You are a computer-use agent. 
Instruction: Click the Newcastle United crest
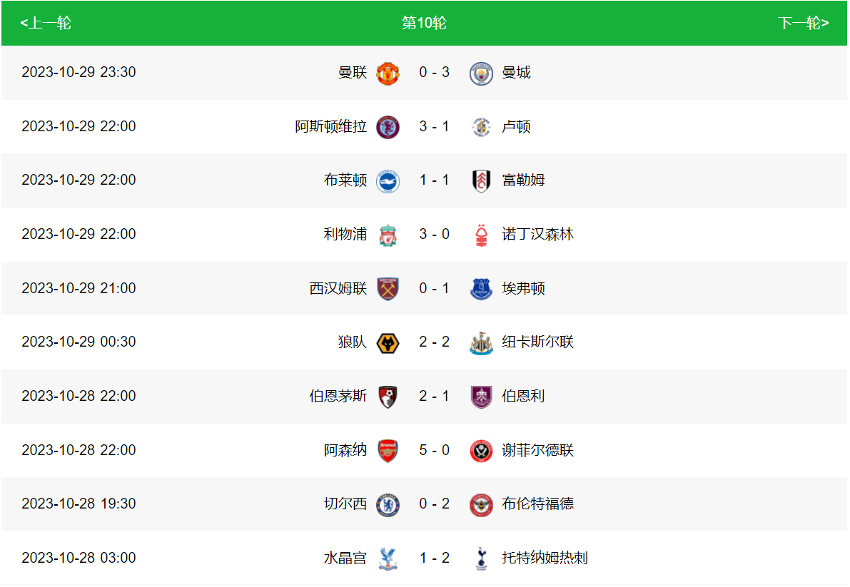coord(481,342)
